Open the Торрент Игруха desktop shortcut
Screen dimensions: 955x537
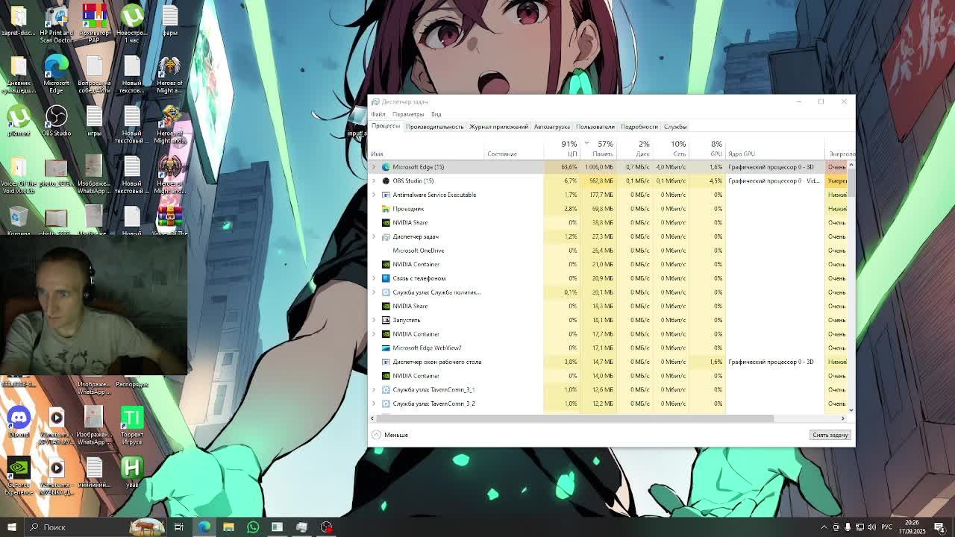point(132,425)
